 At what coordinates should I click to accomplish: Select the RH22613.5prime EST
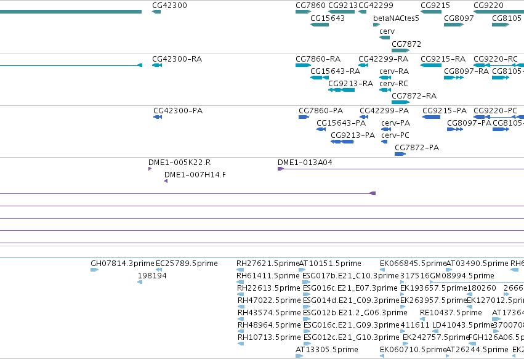pyautogui.click(x=241, y=294)
